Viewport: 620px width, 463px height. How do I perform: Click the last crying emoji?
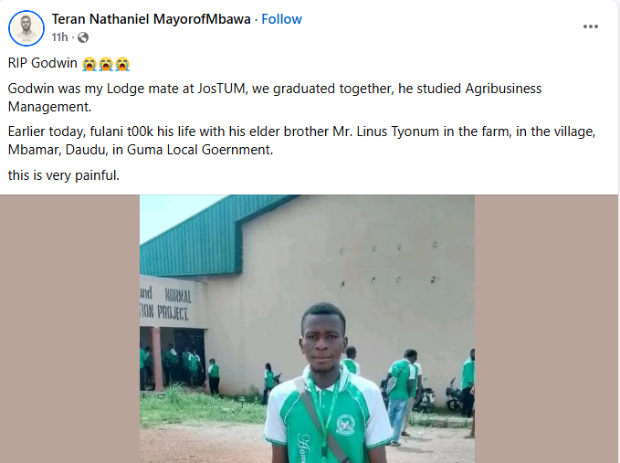tap(122, 64)
